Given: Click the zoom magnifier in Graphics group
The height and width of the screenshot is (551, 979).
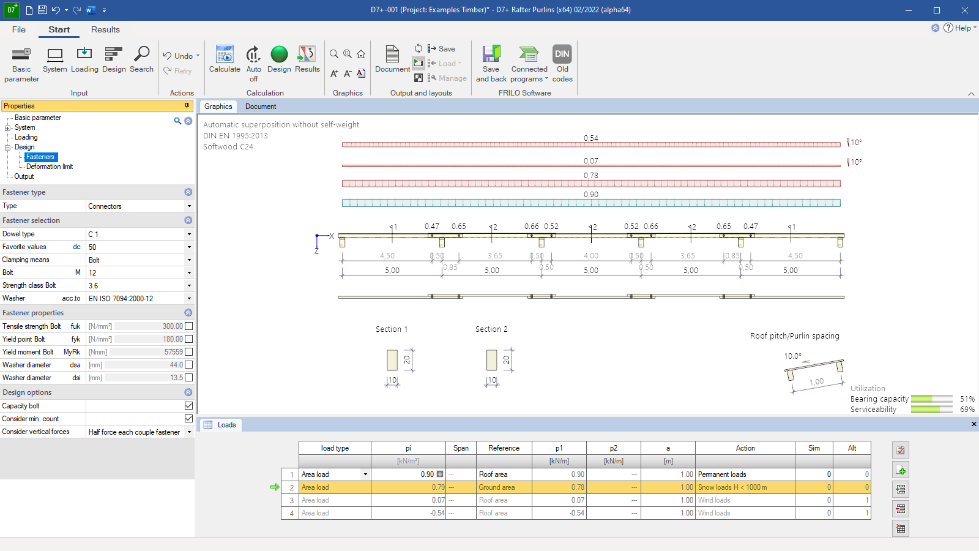Looking at the screenshot, I should tap(334, 54).
